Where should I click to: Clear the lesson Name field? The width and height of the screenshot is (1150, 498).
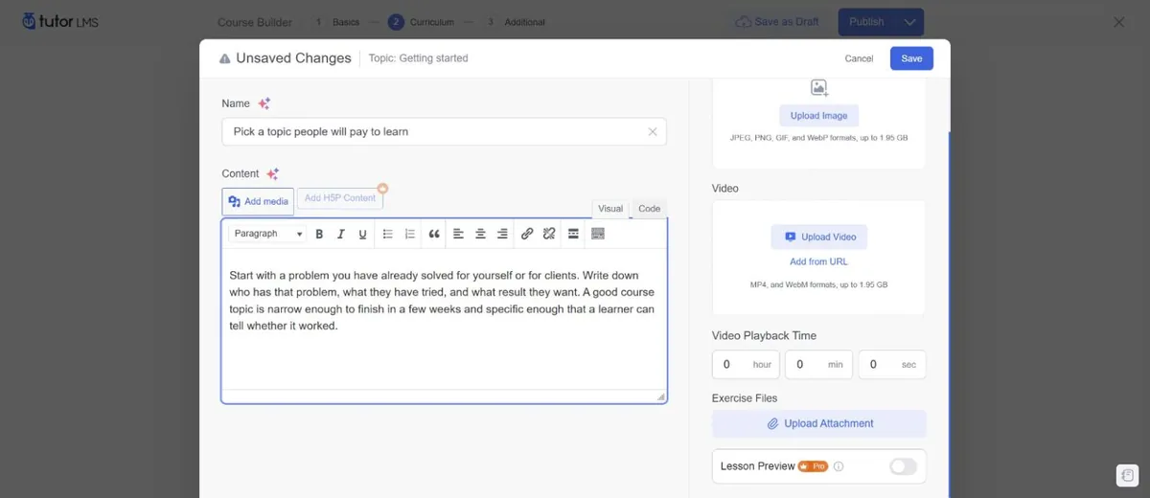[653, 132]
